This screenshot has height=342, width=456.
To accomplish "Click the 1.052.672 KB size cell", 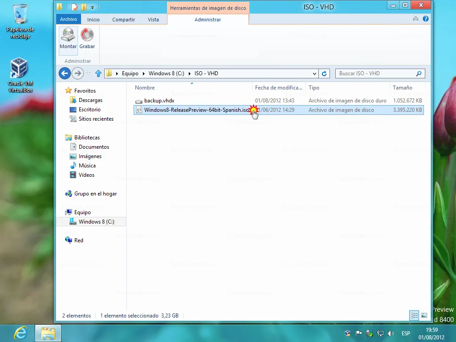I will tap(407, 101).
